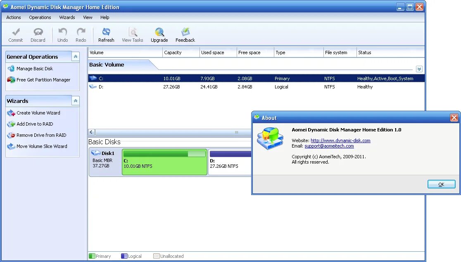Click the Add Drive to RAID icon
This screenshot has height=262, width=461.
11,124
